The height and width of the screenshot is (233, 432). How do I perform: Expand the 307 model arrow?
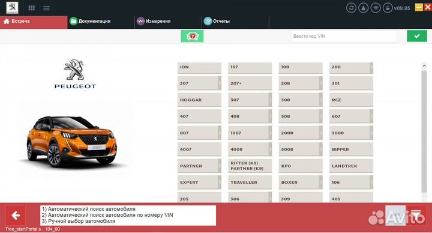[x=270, y=100]
